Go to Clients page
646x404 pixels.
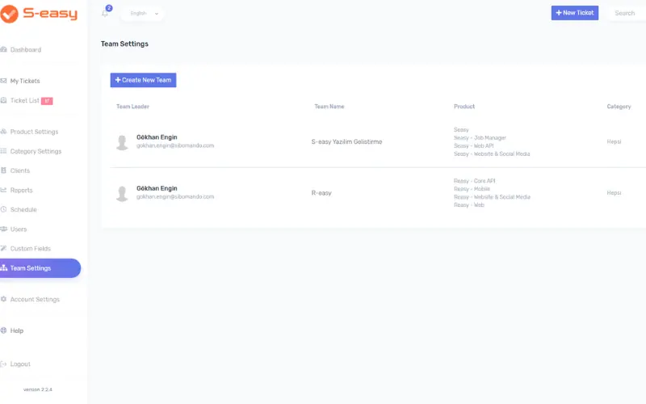click(x=19, y=170)
